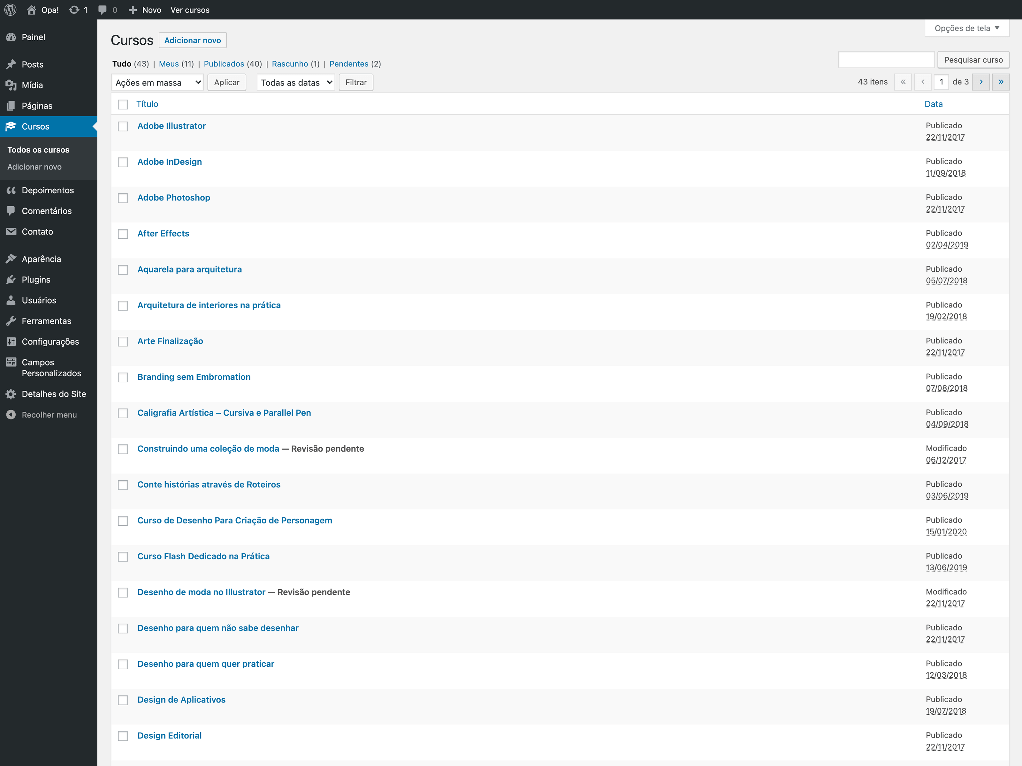Click the comments bubble icon in admin bar
The width and height of the screenshot is (1022, 766).
coord(103,10)
